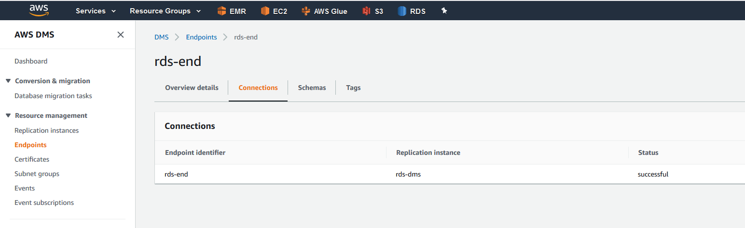Open the EMR service shortcut icon
Viewport: 745px width, 228px height.
click(x=222, y=11)
